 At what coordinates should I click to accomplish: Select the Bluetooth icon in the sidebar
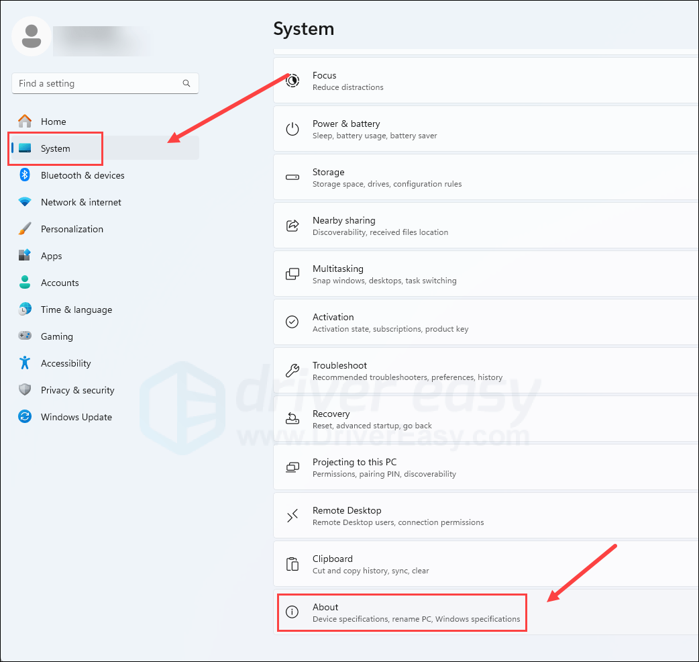pos(25,175)
